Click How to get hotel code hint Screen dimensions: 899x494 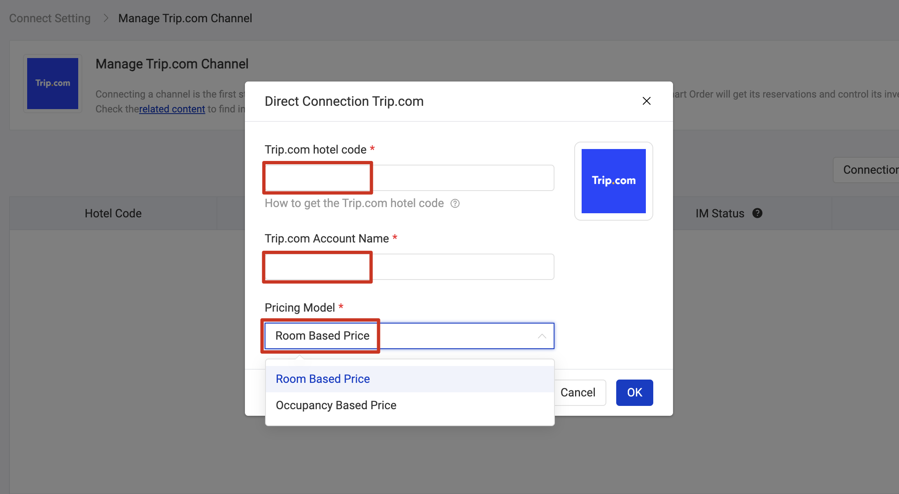point(354,203)
